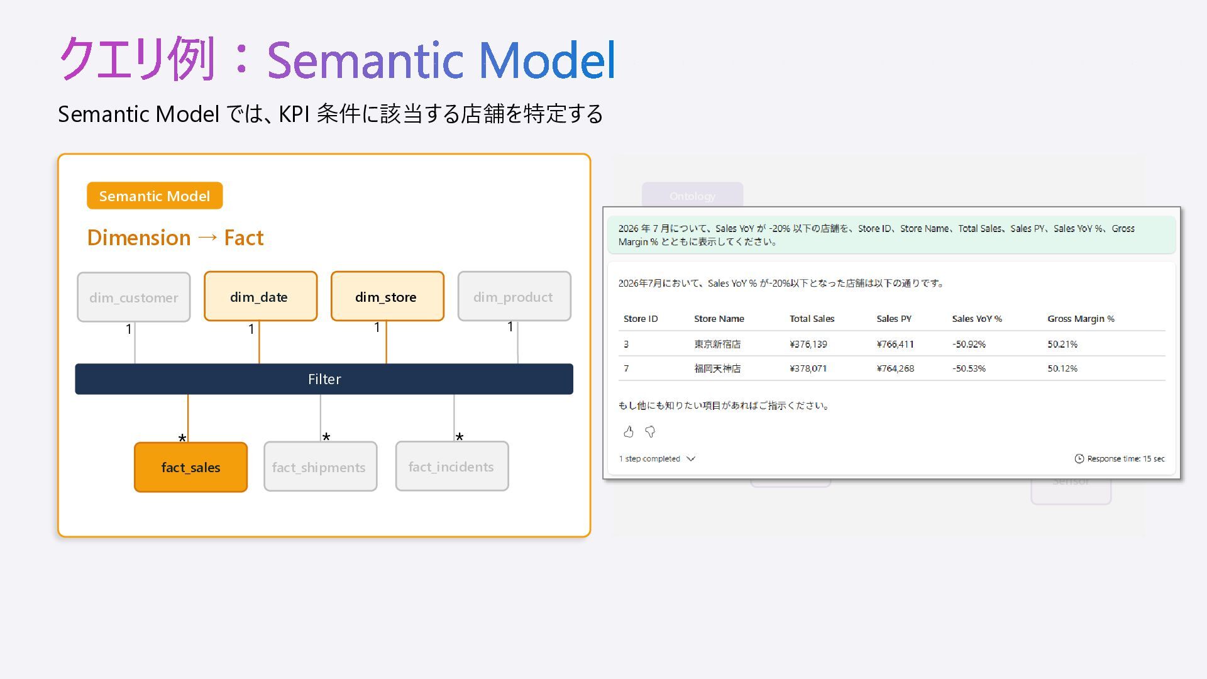Viewport: 1207px width, 679px height.
Task: Click the thumbs up feedback icon
Action: coord(628,431)
